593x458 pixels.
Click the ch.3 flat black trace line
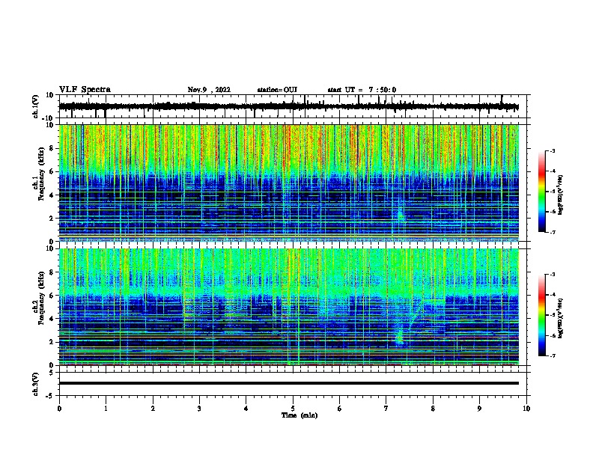coord(289,383)
